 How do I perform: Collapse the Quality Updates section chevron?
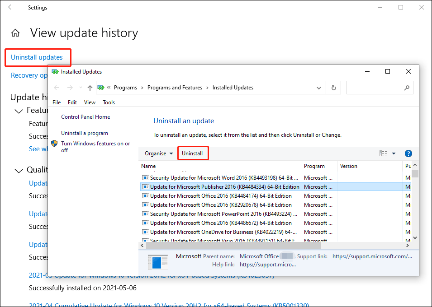point(19,171)
